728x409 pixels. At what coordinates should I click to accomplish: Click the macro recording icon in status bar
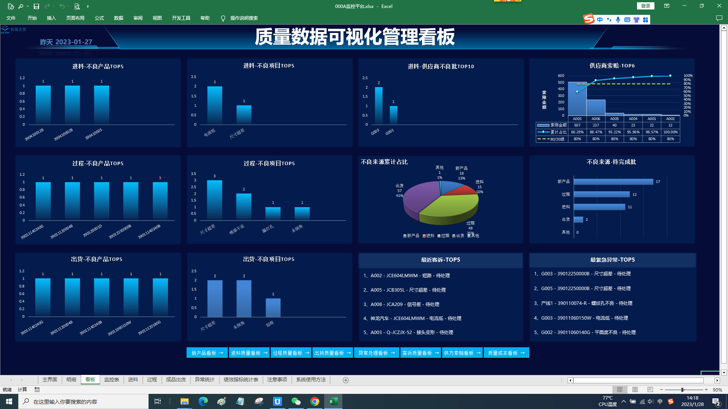pyautogui.click(x=37, y=389)
